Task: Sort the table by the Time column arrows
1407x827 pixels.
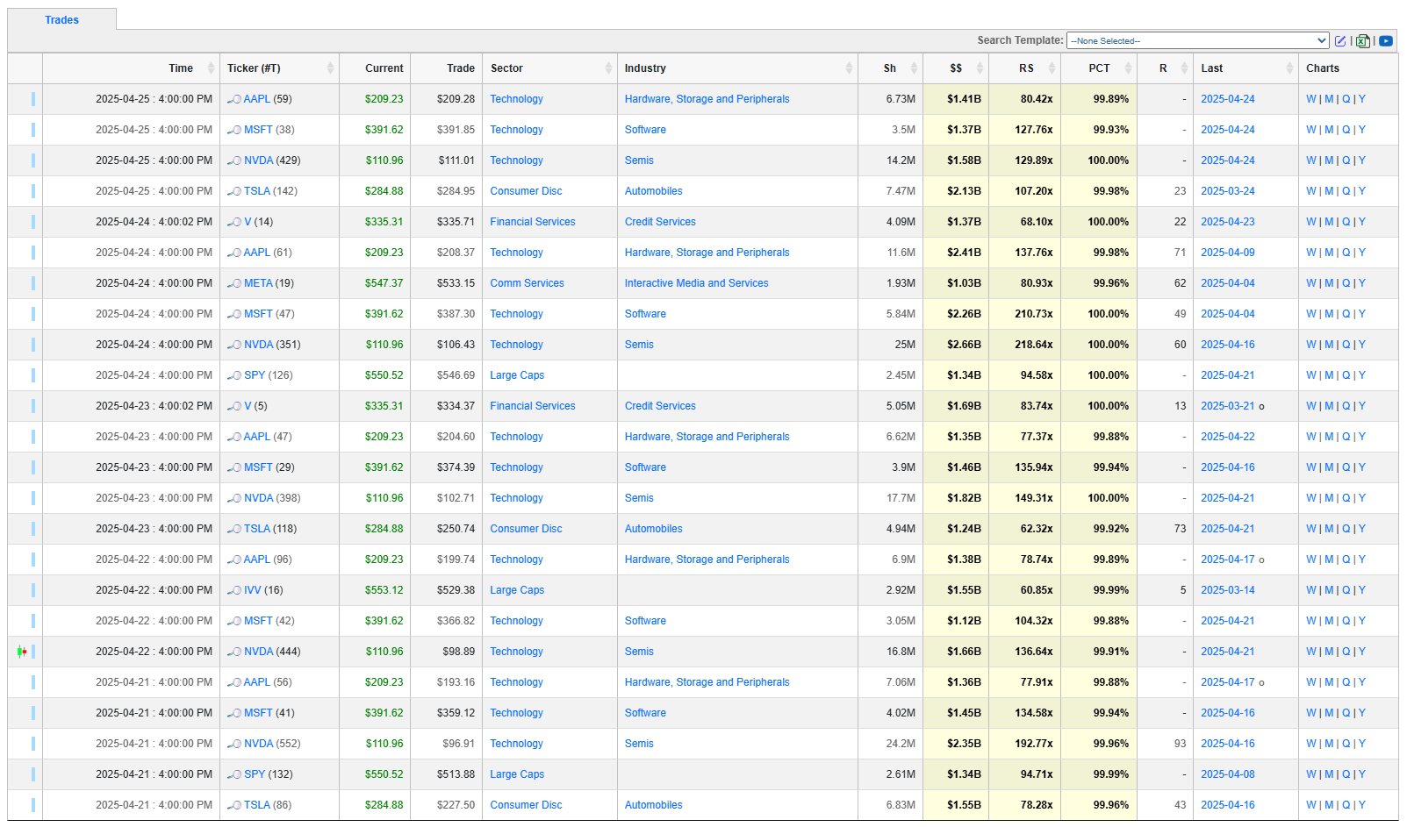Action: pyautogui.click(x=211, y=68)
